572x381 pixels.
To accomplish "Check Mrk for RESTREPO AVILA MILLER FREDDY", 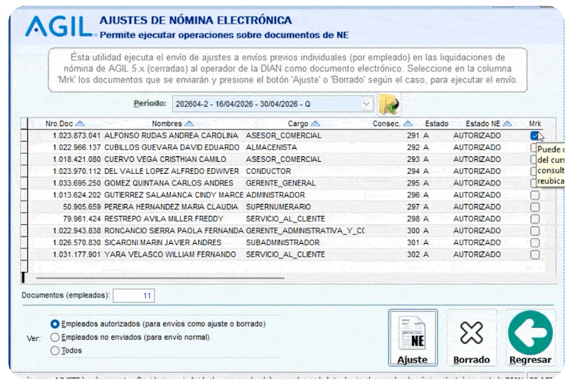I will (535, 219).
